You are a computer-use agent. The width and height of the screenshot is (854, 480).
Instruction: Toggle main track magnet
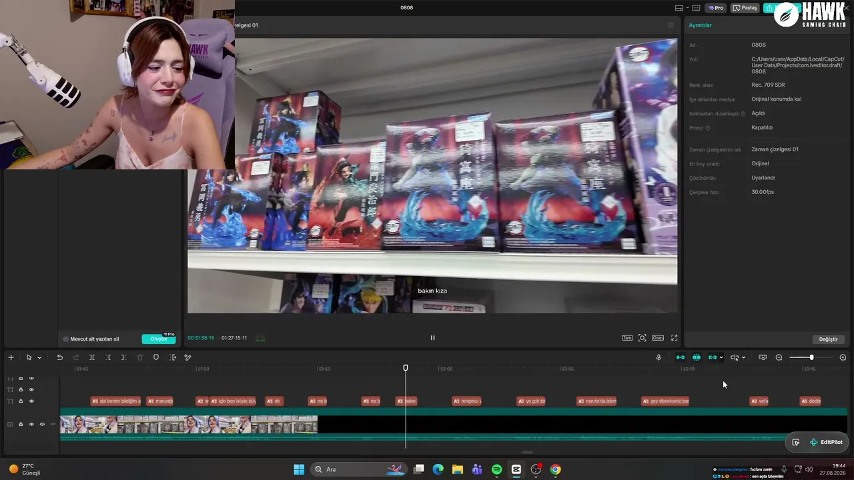(x=681, y=357)
